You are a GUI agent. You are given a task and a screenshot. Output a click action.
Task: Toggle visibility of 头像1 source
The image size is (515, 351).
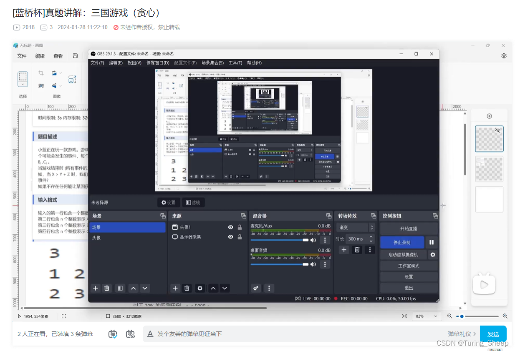(x=230, y=227)
